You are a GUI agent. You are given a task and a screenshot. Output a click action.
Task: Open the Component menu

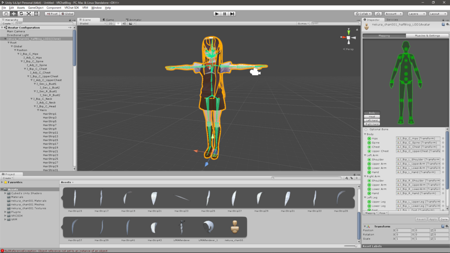54,8
